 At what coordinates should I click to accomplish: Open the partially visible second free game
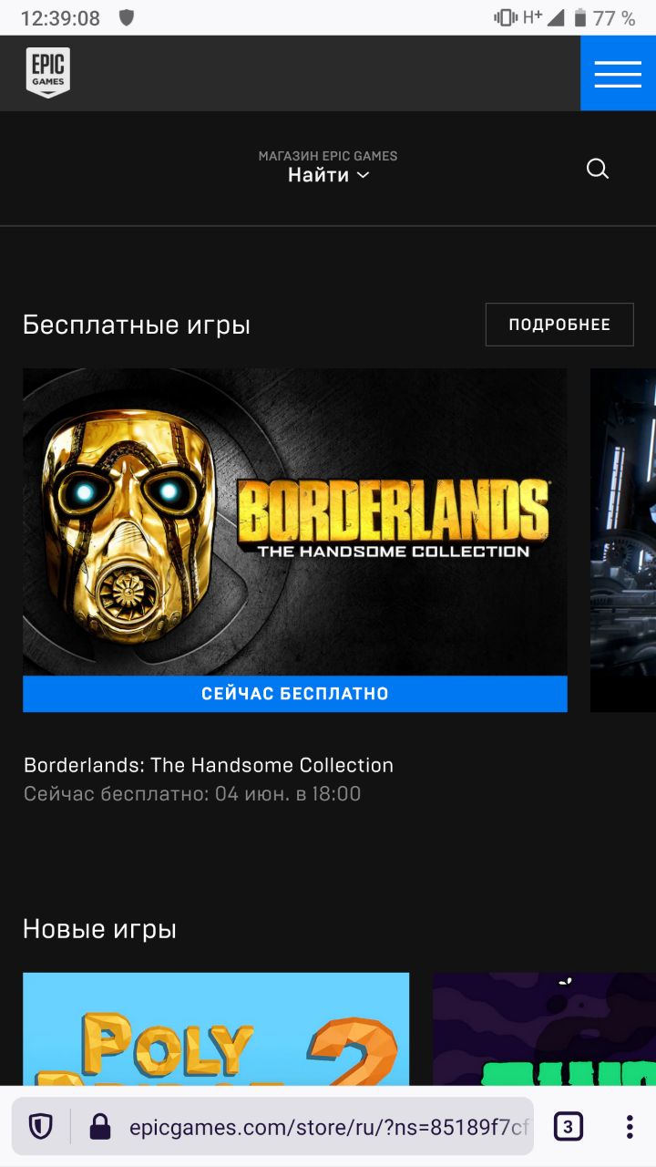point(623,540)
